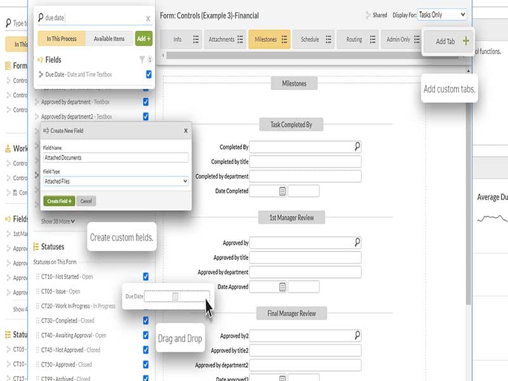Click the magnifier icon in the field search box
The width and height of the screenshot is (508, 381).
[x=41, y=17]
